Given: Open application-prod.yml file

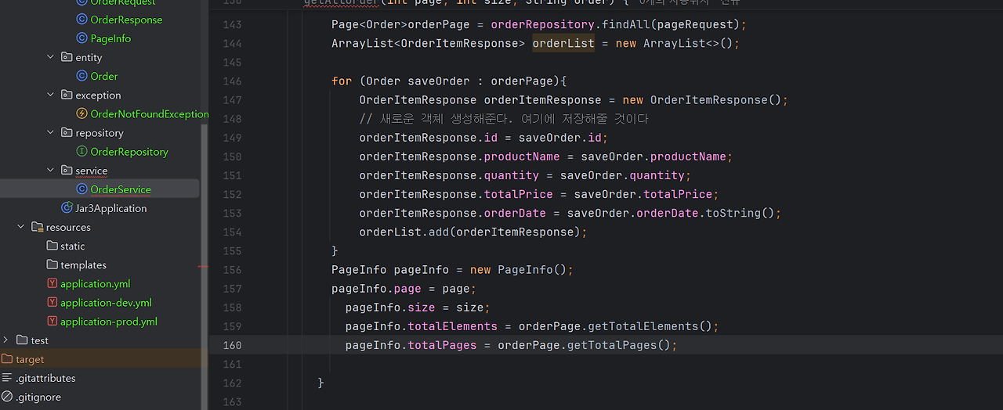Looking at the screenshot, I should pos(109,322).
